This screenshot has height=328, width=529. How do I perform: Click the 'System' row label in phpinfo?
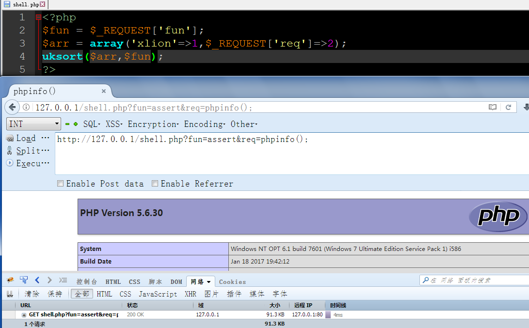(90, 249)
